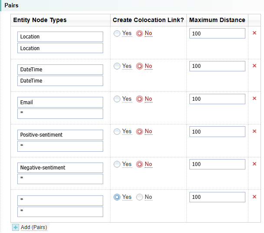Remove the DateTime pair with red X

[x=254, y=66]
